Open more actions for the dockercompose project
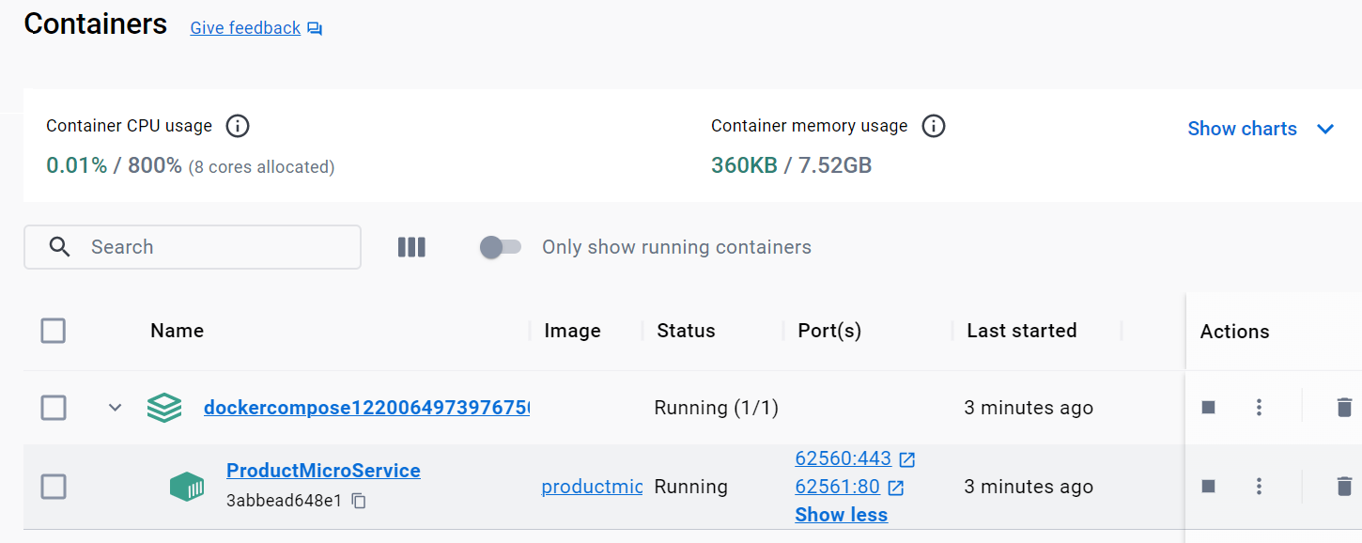This screenshot has height=543, width=1362. [x=1259, y=407]
